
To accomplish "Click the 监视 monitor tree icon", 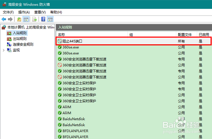I will click(9, 50).
